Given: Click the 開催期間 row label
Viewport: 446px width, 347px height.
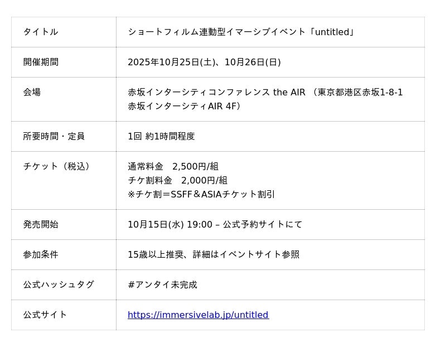Looking at the screenshot, I should (x=41, y=62).
